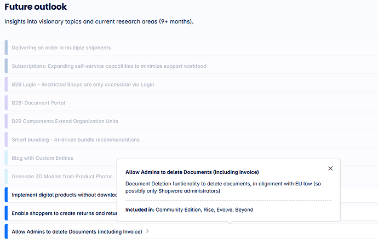Screen dimensions: 378x239
Task: Select 'Enable shoppers to create returns' item
Action: tap(64, 213)
